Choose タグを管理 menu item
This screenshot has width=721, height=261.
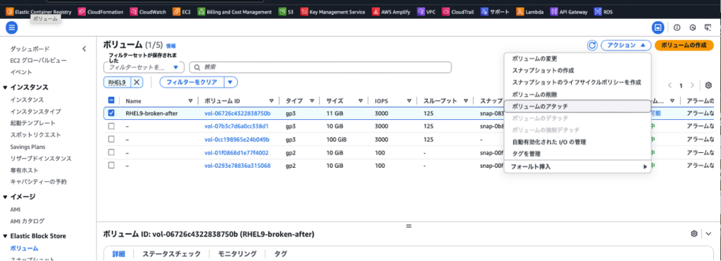[x=577, y=154]
